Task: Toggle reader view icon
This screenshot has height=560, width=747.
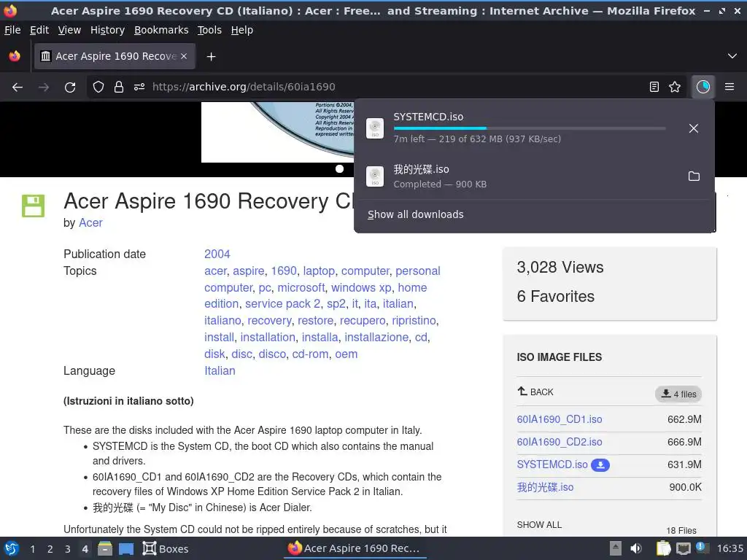Action: pyautogui.click(x=654, y=87)
